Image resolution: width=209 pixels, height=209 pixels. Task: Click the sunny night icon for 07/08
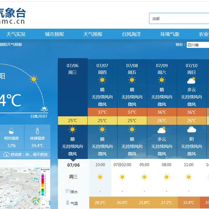pos(132,129)
